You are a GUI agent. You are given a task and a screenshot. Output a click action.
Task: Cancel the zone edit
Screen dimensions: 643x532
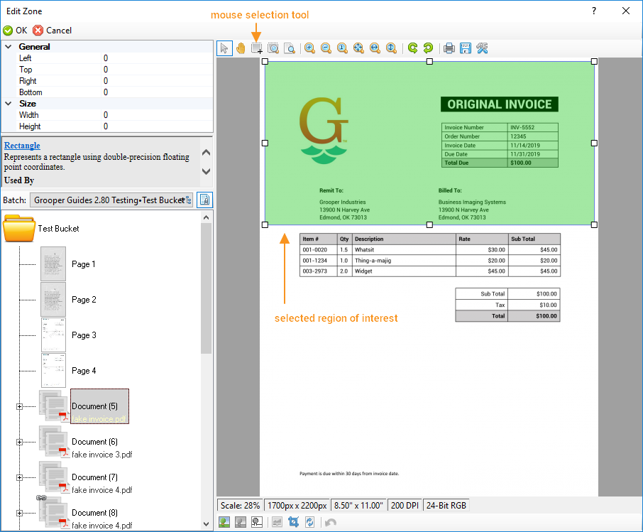53,31
